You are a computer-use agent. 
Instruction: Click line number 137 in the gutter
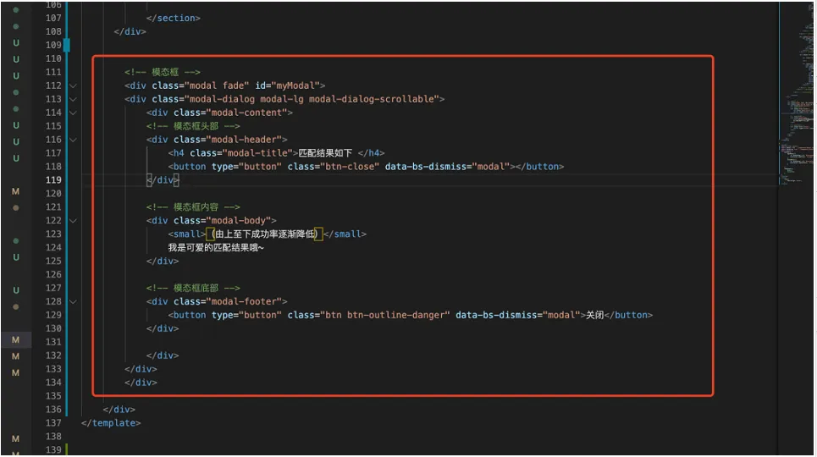tap(53, 422)
